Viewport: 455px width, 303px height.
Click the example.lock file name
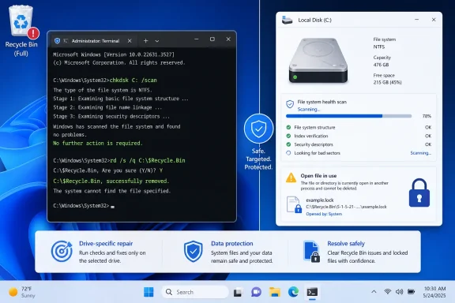point(320,200)
